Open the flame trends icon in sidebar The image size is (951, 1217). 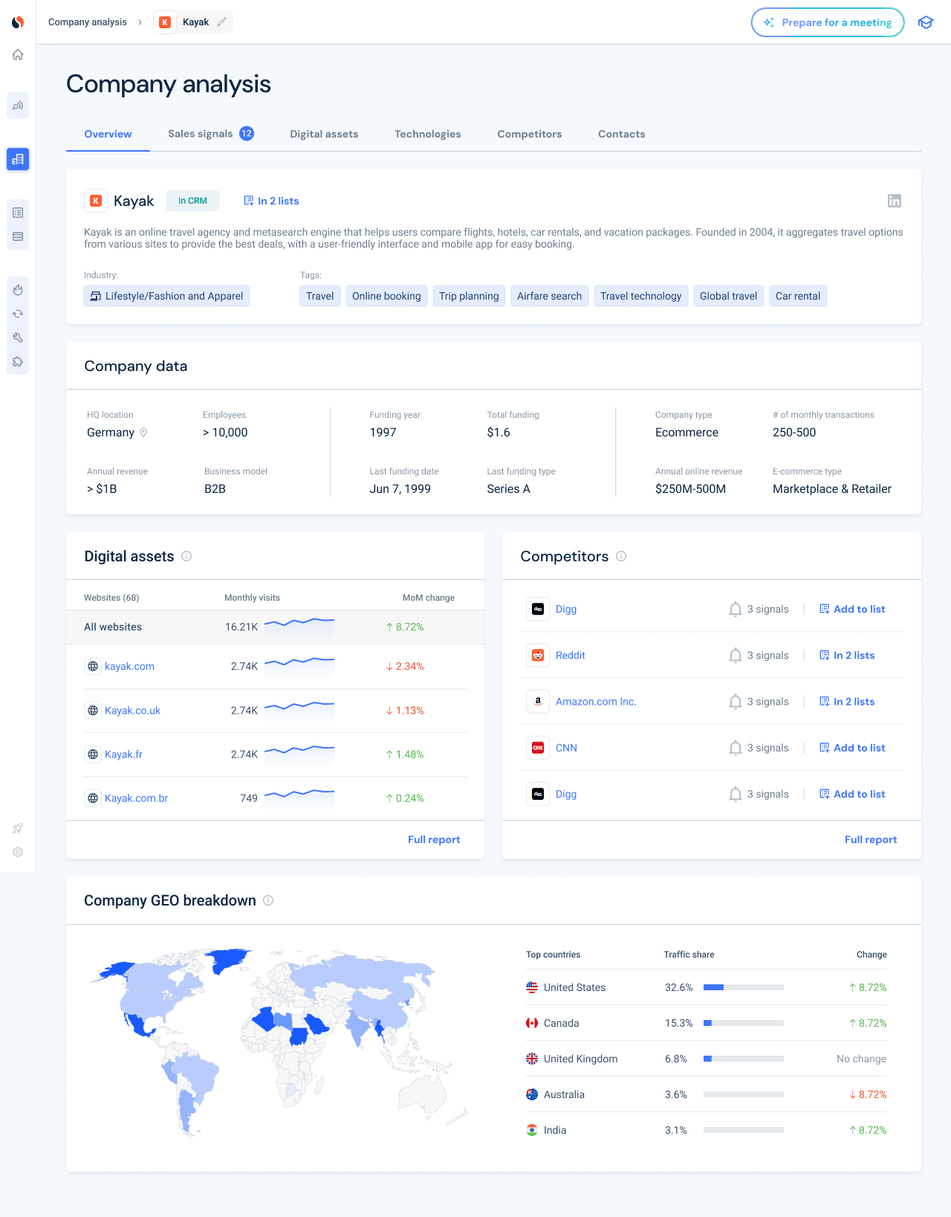18,290
